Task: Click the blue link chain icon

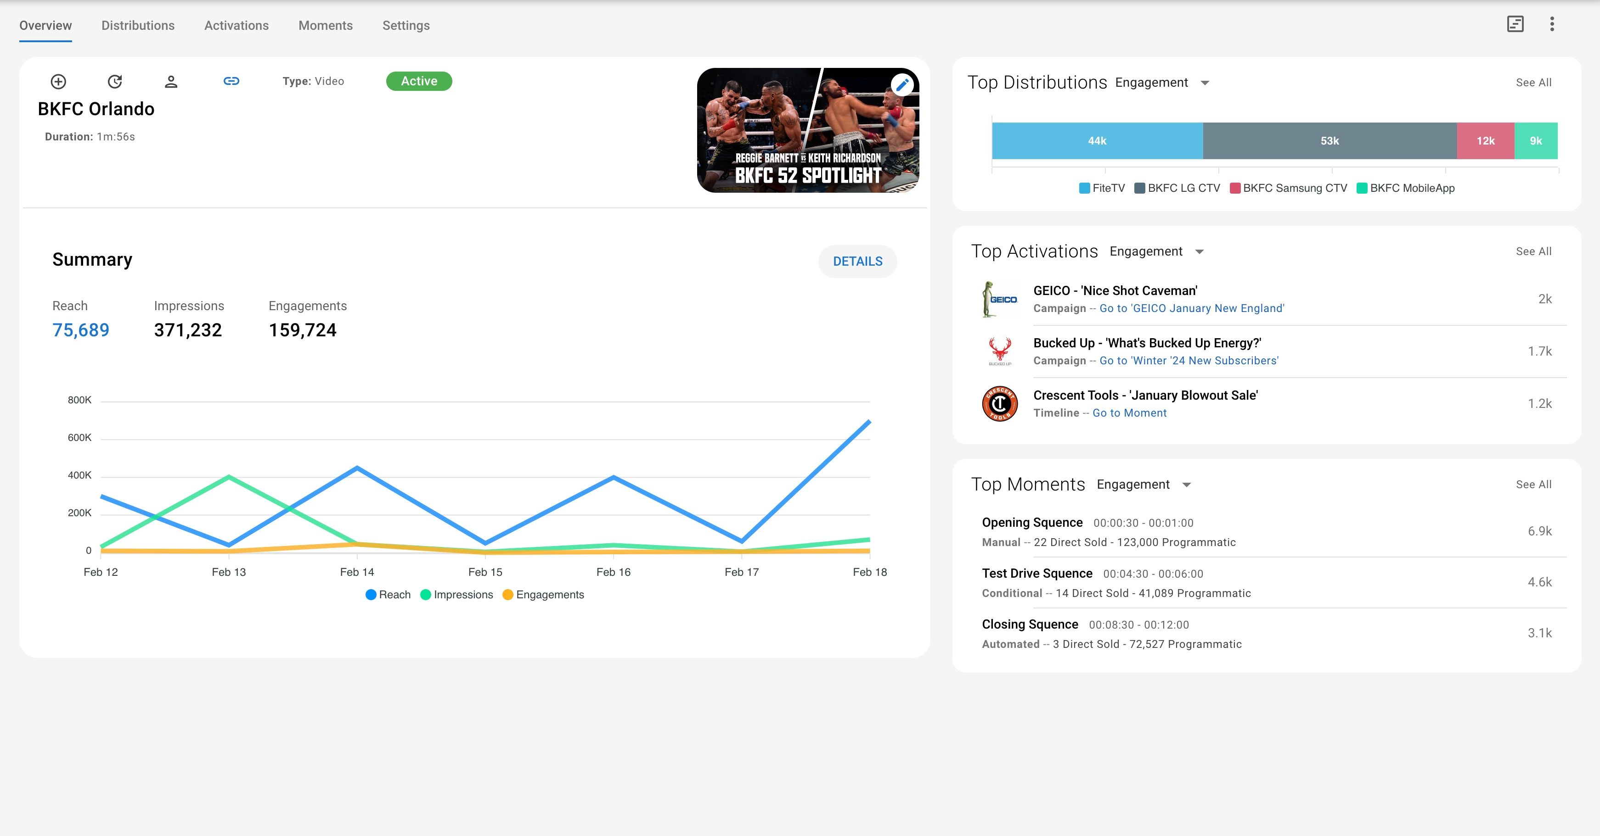Action: (x=231, y=81)
